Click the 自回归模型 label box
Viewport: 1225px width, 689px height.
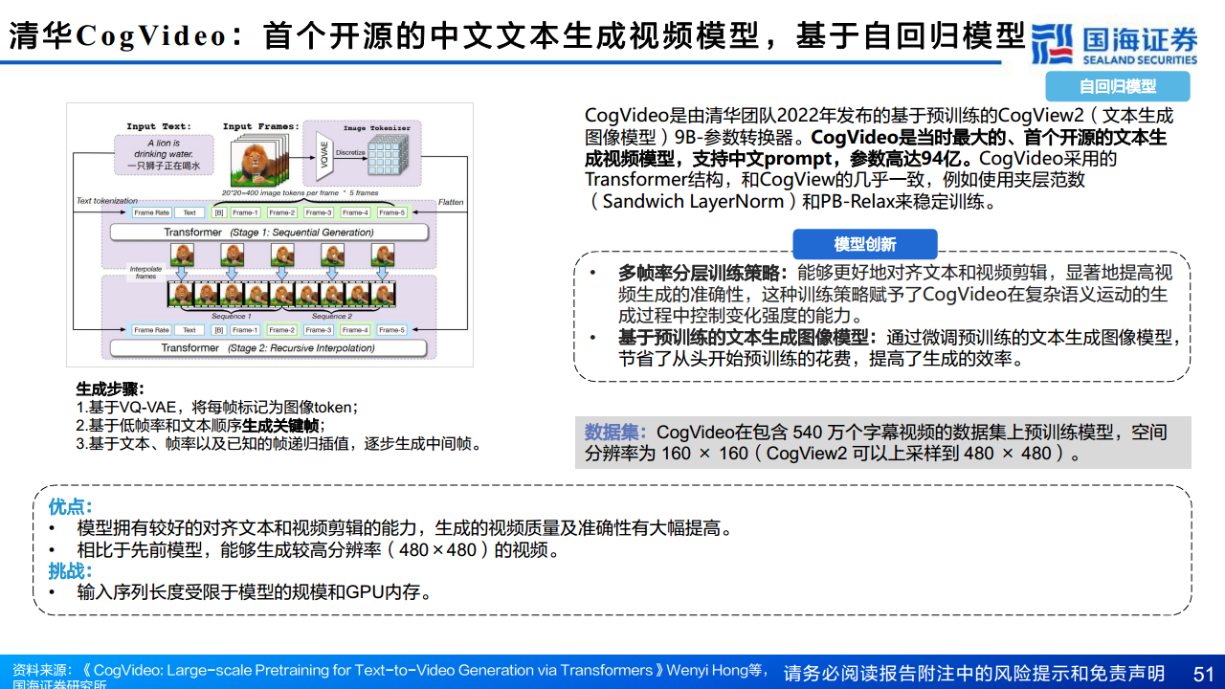[x=1118, y=86]
